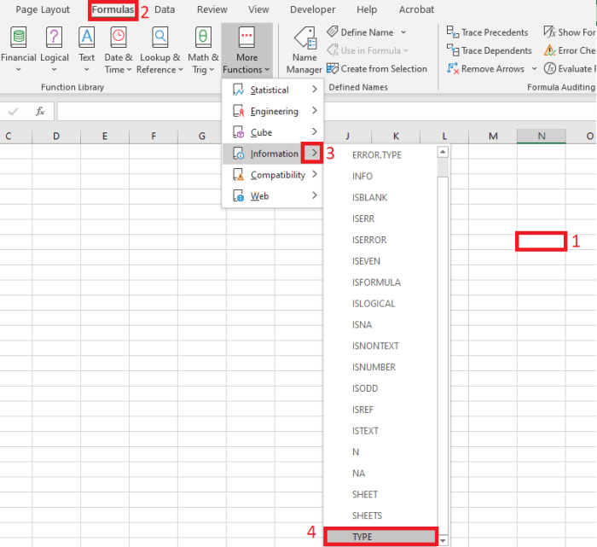Open the Information submenu

(x=273, y=154)
